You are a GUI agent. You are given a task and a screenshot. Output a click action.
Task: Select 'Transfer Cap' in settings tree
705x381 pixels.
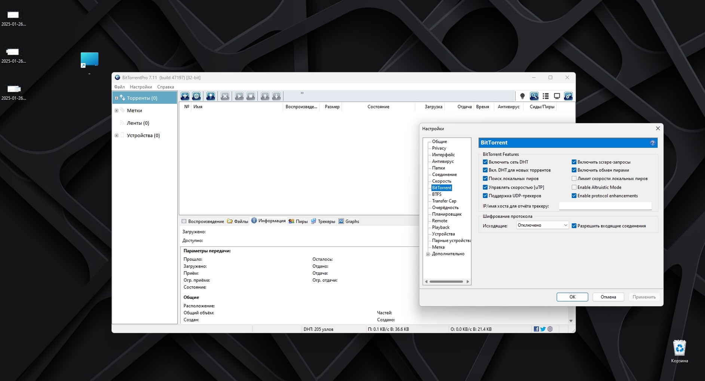444,201
